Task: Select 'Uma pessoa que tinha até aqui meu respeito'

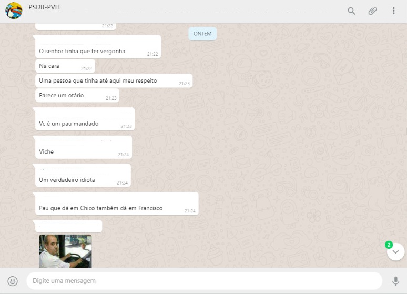Action: 98,81
